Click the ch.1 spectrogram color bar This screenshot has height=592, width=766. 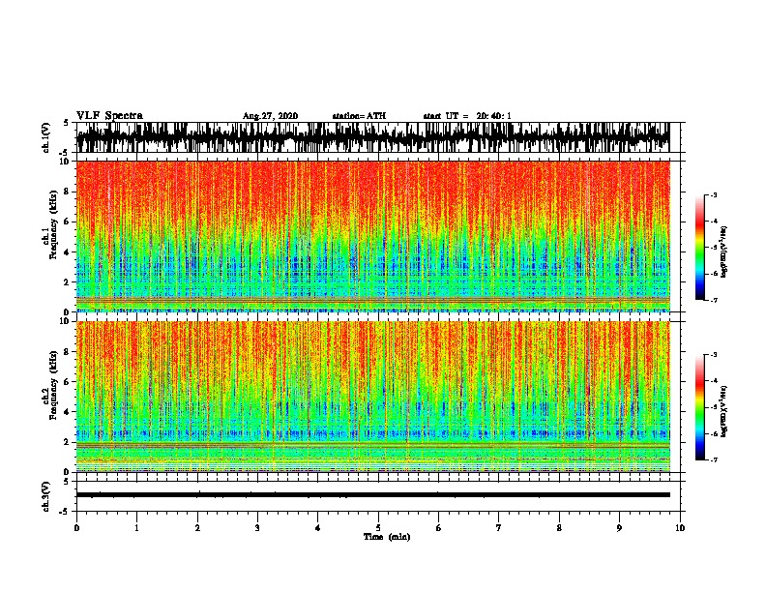[700, 248]
